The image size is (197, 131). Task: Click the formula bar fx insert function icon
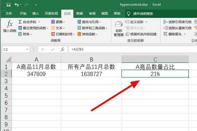click(x=63, y=50)
